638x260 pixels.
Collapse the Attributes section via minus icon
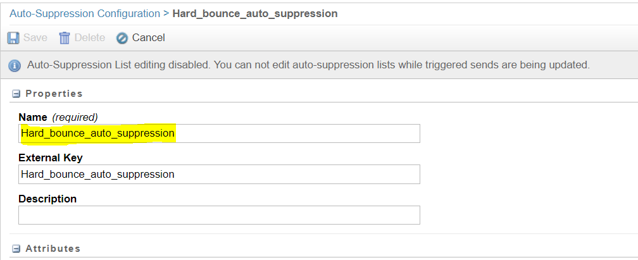pos(16,249)
